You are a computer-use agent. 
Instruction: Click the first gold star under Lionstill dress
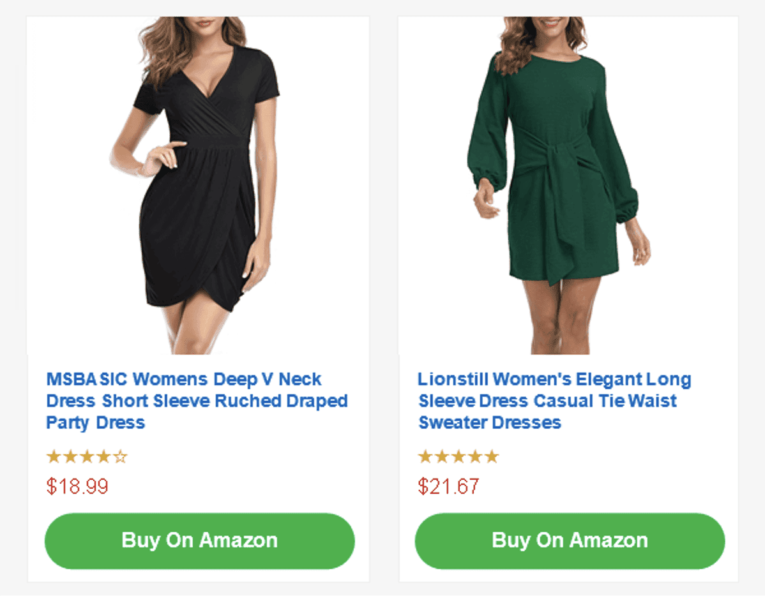425,457
